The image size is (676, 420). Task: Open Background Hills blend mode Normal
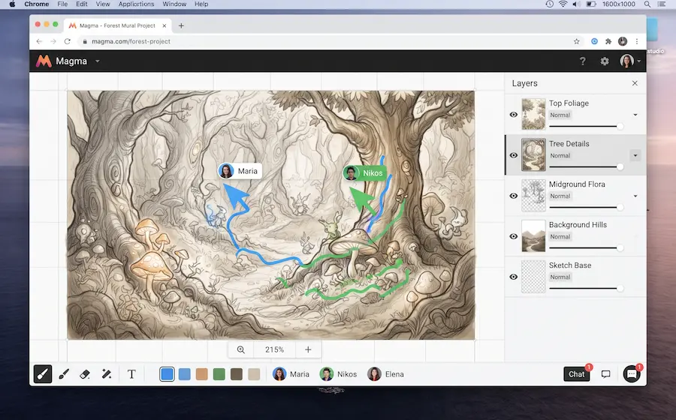point(560,237)
